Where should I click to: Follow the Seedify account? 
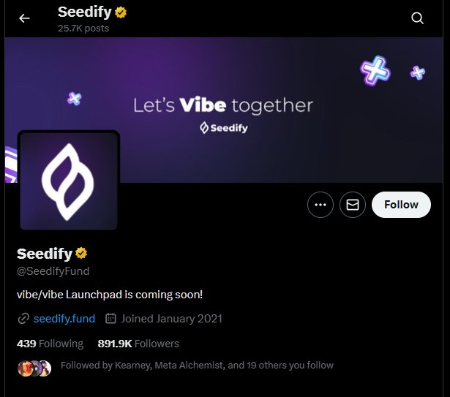pos(401,205)
